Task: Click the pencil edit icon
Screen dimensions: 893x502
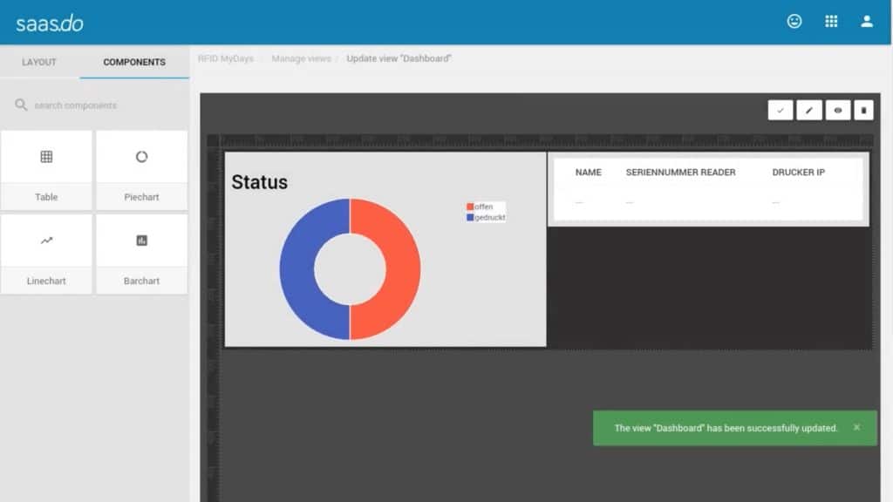Action: (x=809, y=110)
